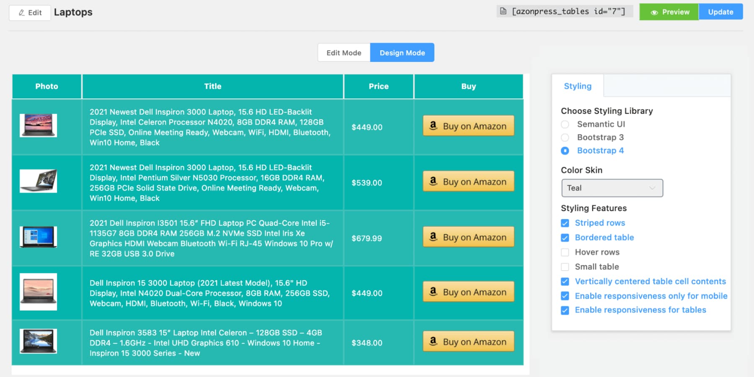
Task: Click the Dell Inspiron 3583 laptop thumbnail
Action: (38, 343)
